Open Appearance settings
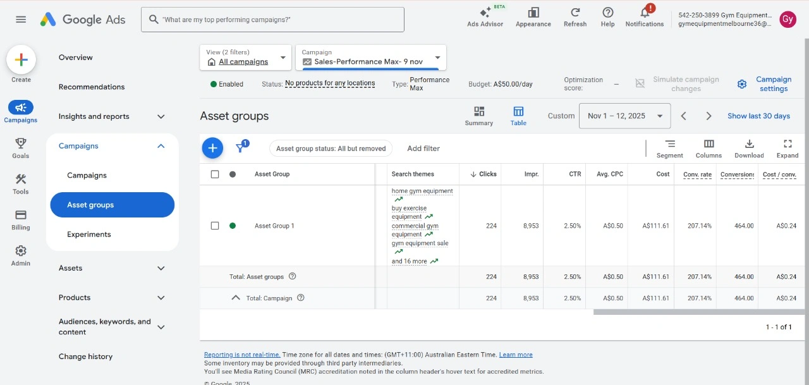Viewport: 809px width, 385px height. click(x=533, y=17)
